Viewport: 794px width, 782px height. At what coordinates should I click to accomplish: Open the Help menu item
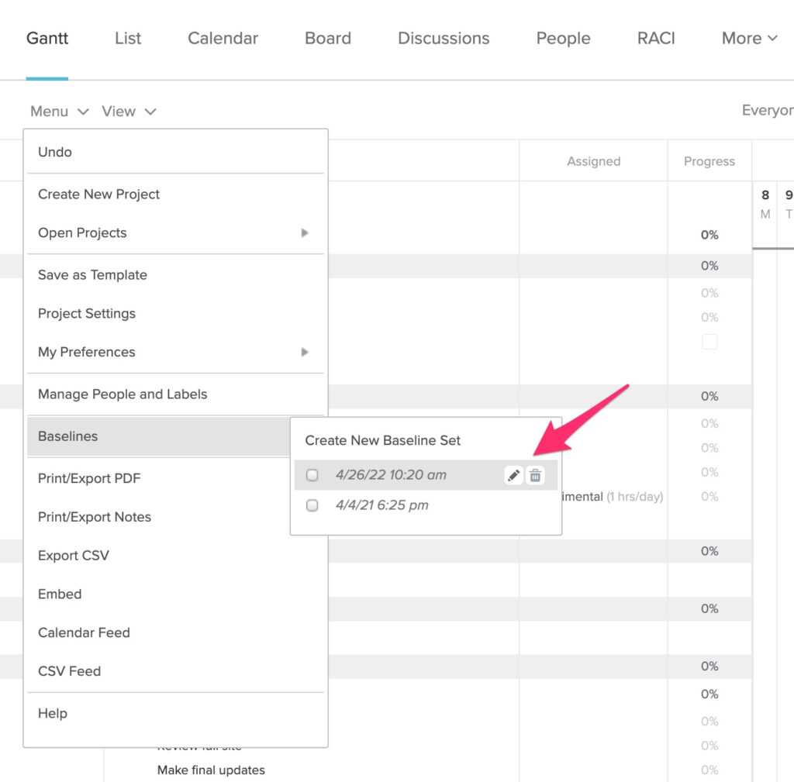(x=53, y=713)
